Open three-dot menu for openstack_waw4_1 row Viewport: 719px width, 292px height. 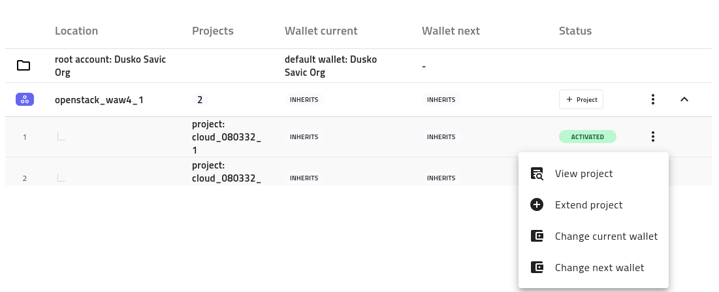pos(652,100)
